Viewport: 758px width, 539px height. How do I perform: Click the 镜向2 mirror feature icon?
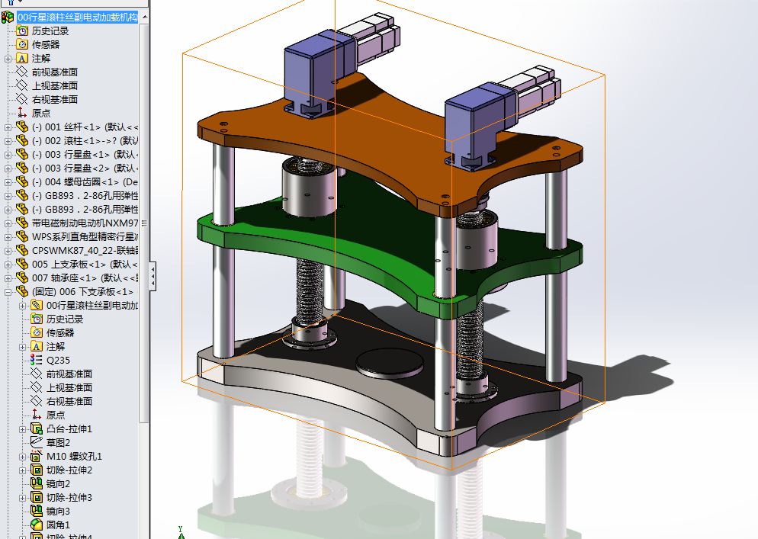(37, 483)
